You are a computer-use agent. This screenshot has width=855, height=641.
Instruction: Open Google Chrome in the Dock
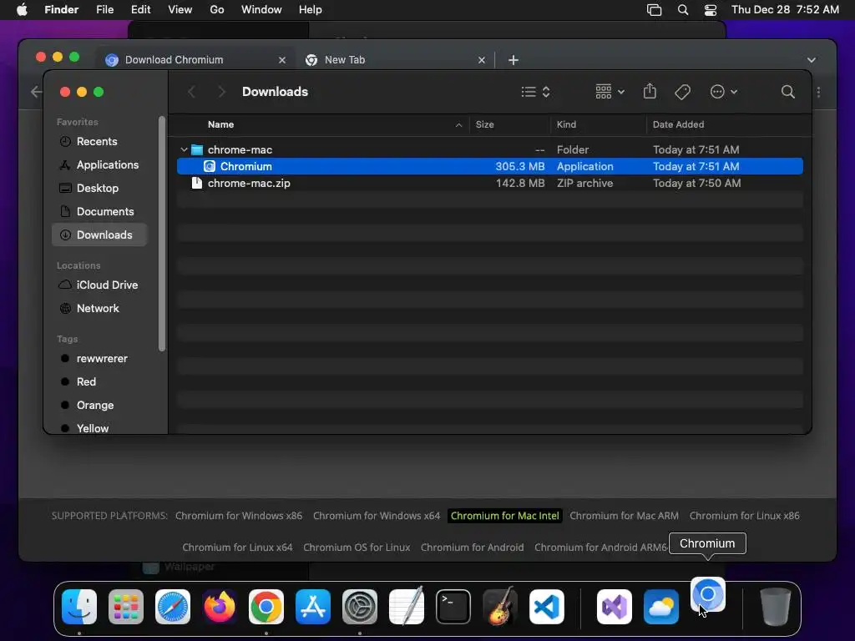tap(266, 607)
